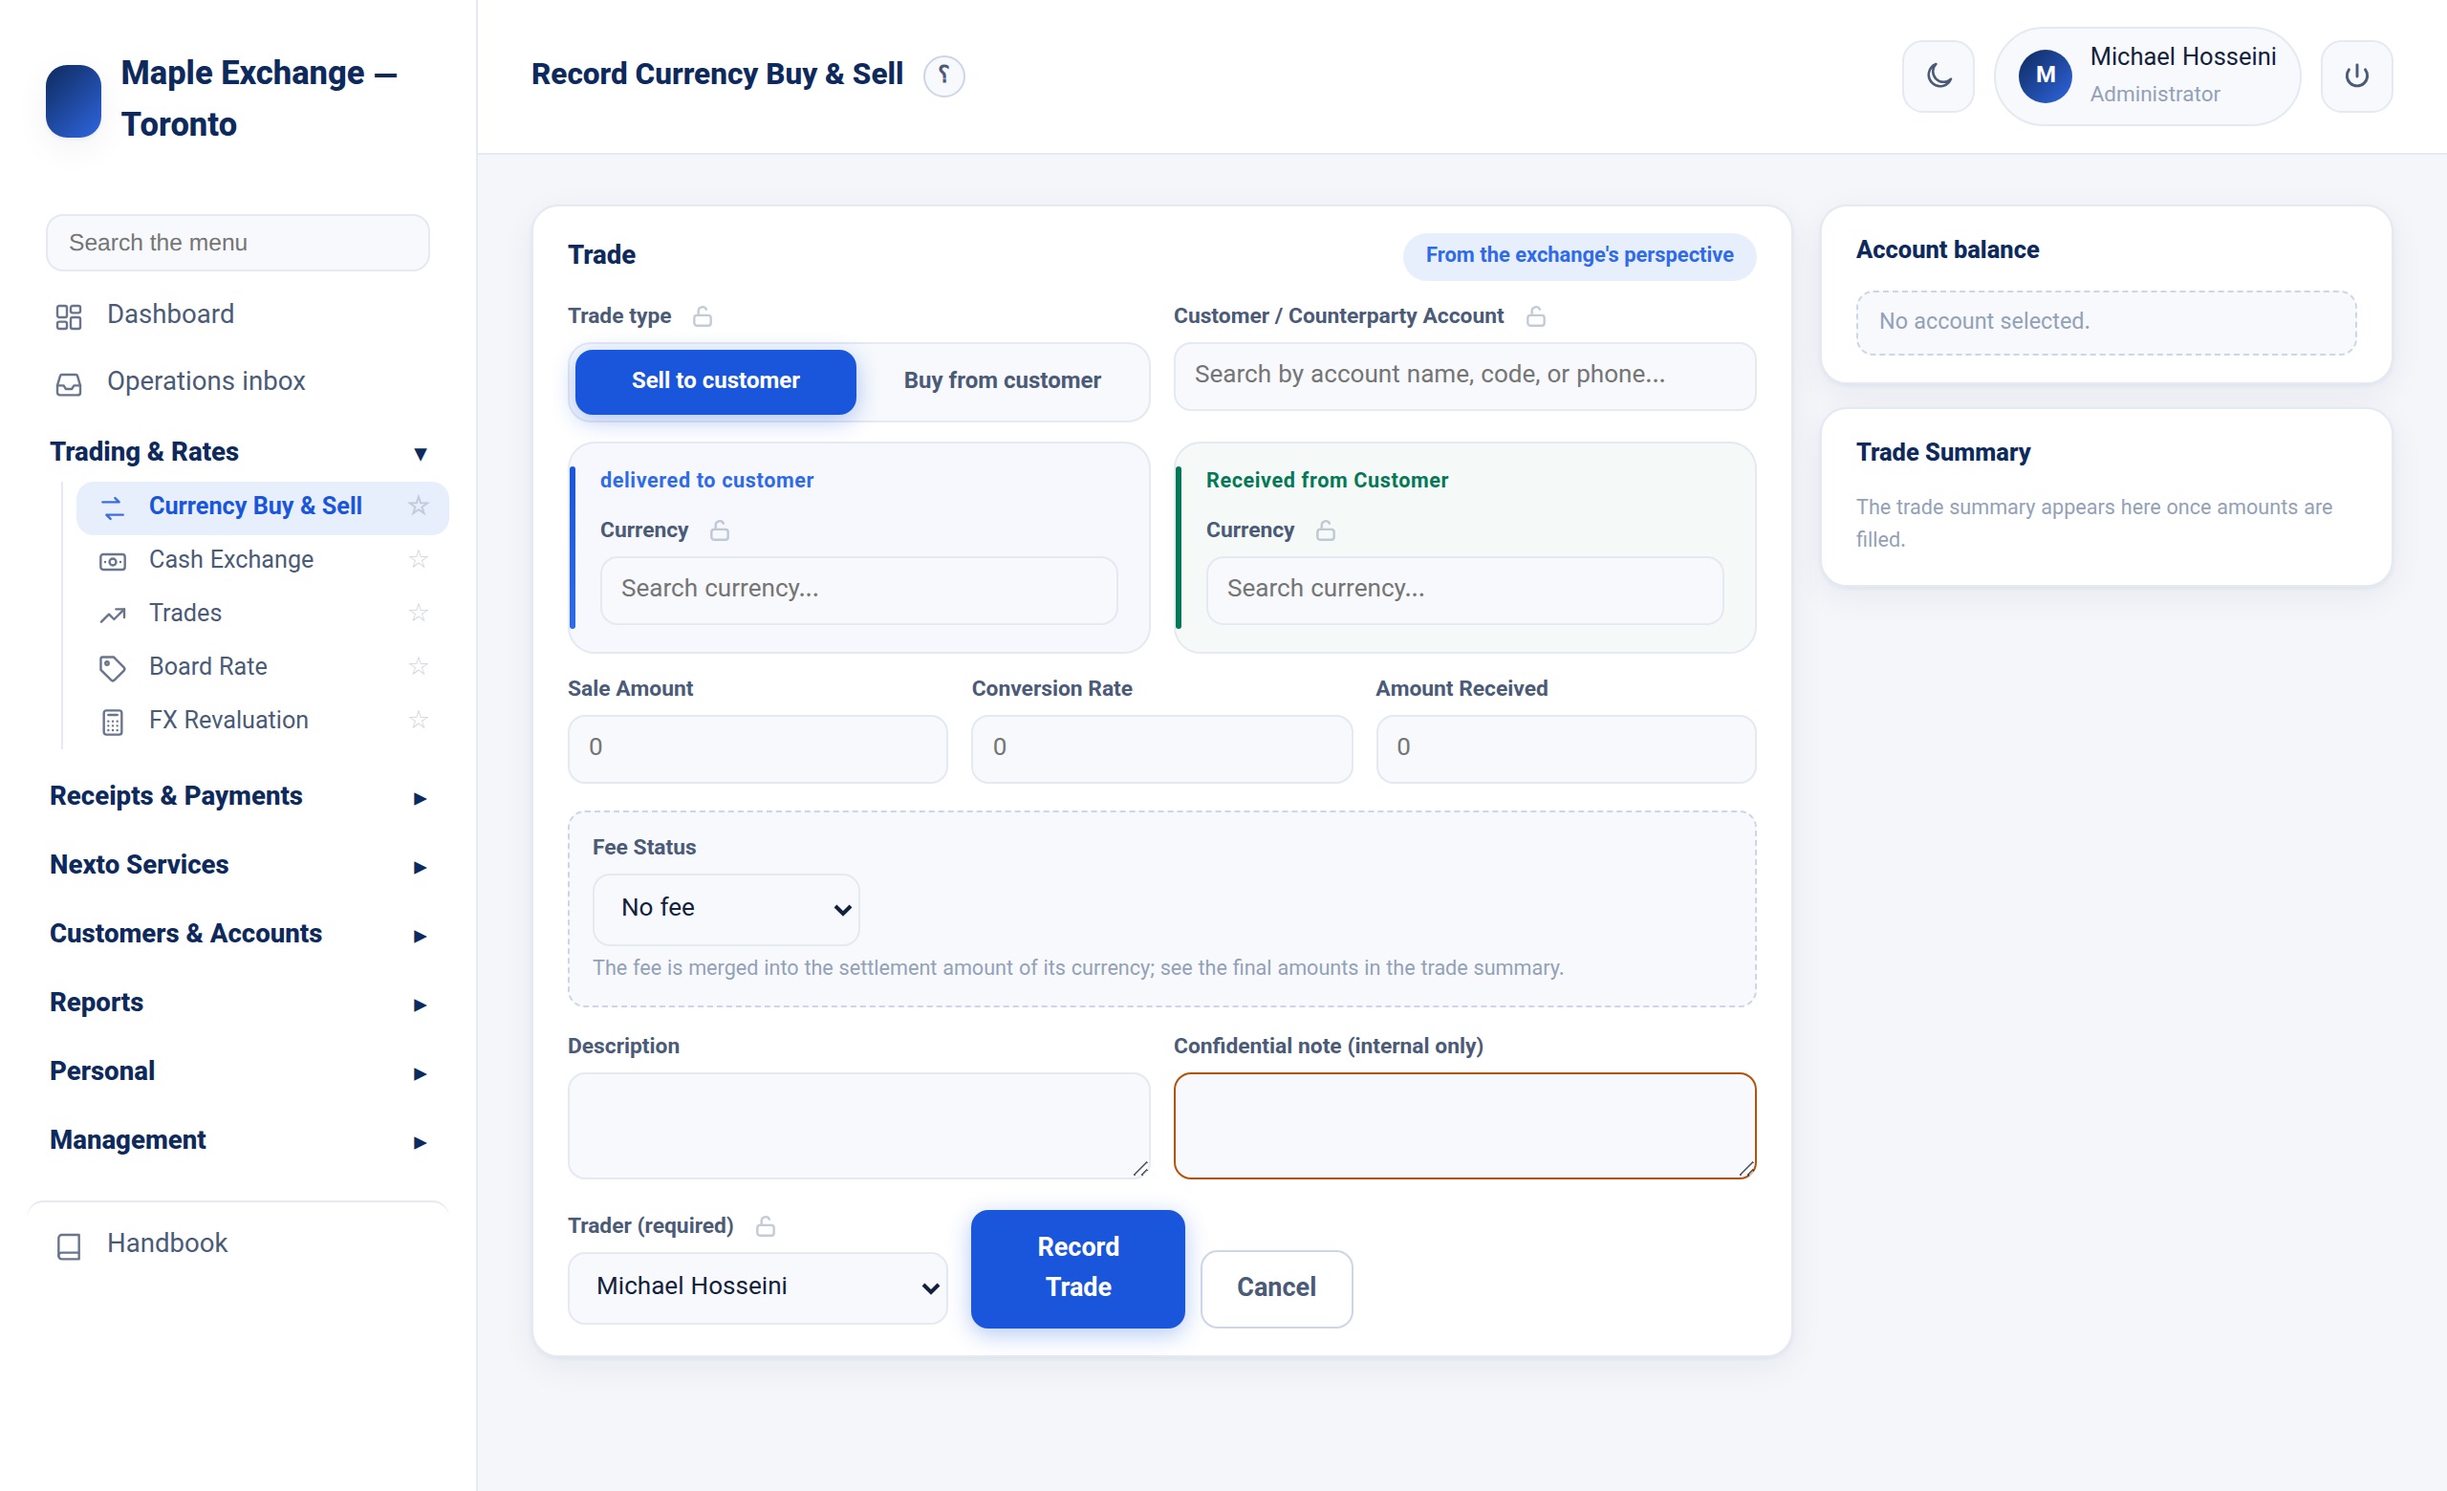Focus the Search the menu field
This screenshot has width=2447, height=1491.
pos(237,242)
